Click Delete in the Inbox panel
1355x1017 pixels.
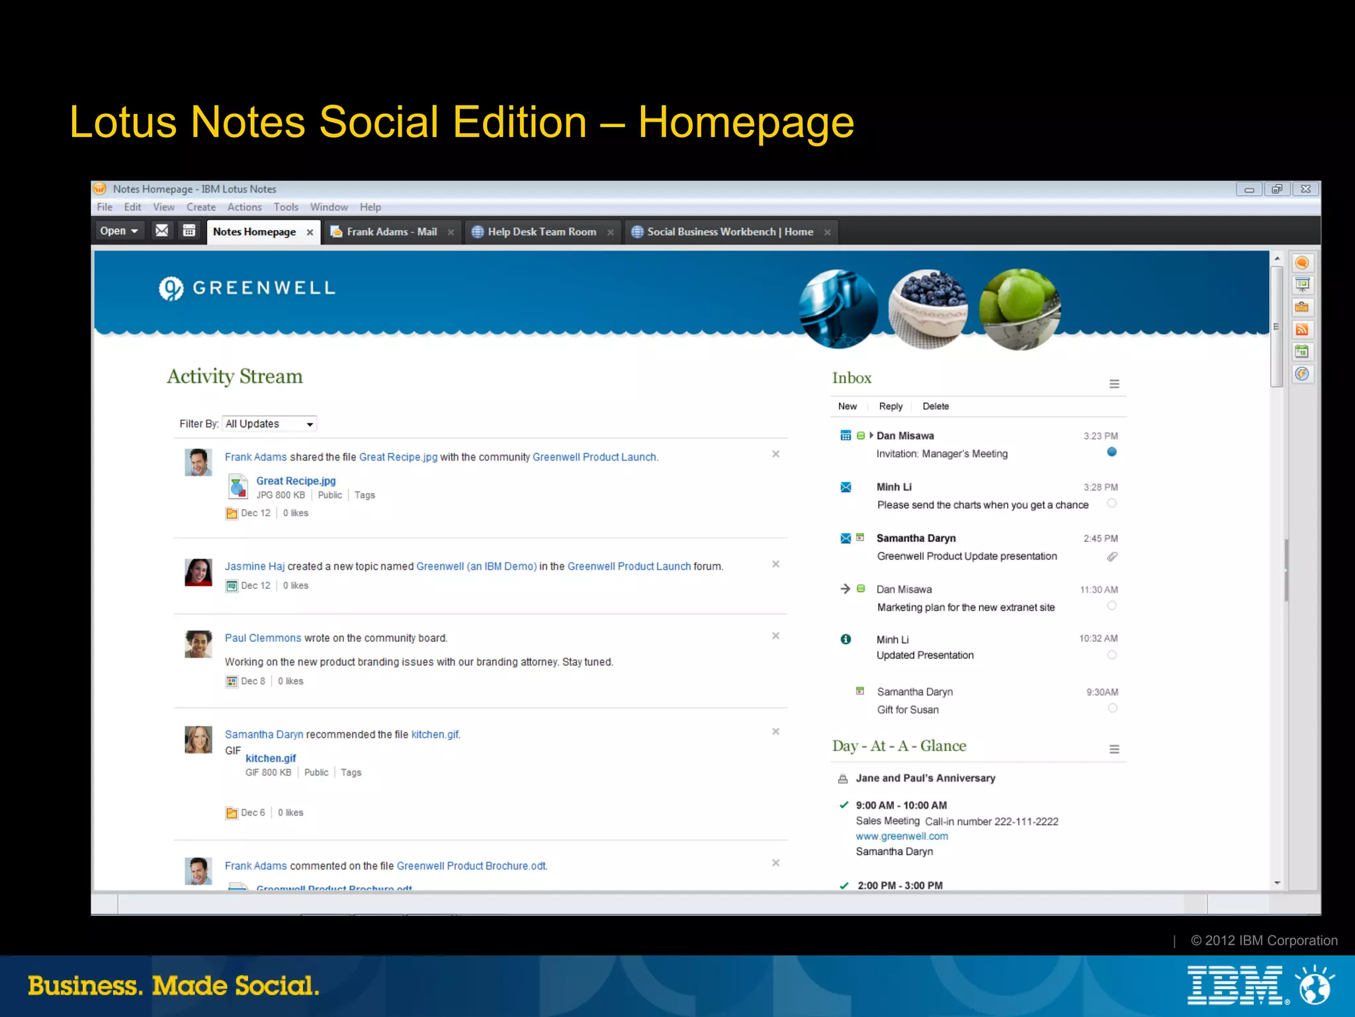936,406
